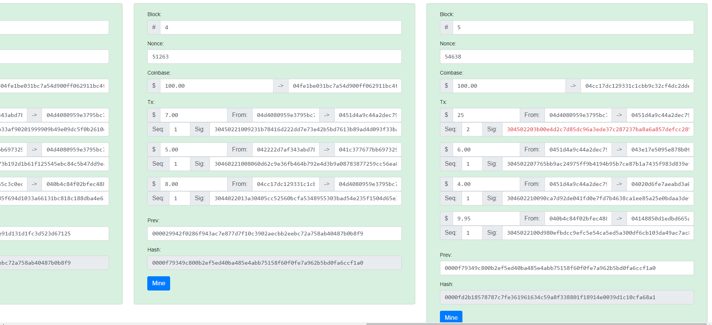The image size is (712, 325).
Task: Edit Block 5 coinbase amount 100.00
Action: pyautogui.click(x=509, y=86)
